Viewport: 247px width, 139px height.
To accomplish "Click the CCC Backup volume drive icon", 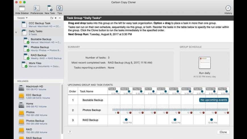I will click(x=21, y=96).
